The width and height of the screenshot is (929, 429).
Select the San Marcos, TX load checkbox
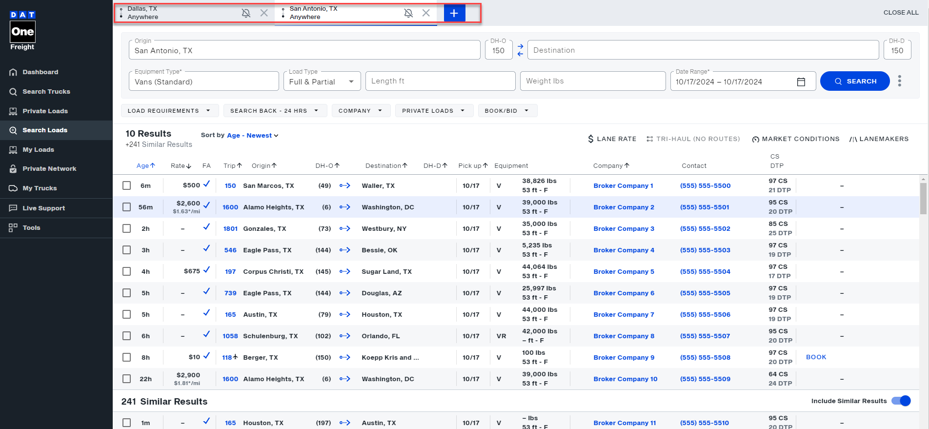point(127,185)
